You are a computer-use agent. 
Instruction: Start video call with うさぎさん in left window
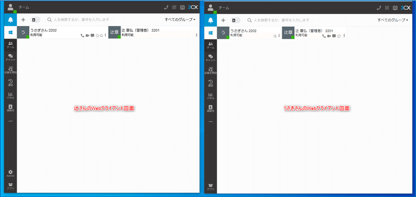pos(87,35)
